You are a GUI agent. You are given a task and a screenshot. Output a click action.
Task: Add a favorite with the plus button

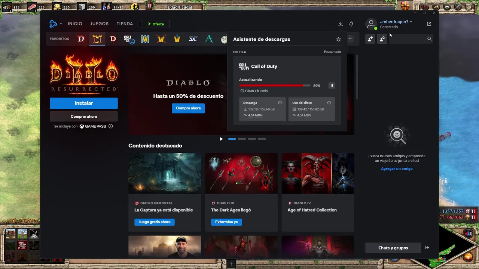[350, 39]
